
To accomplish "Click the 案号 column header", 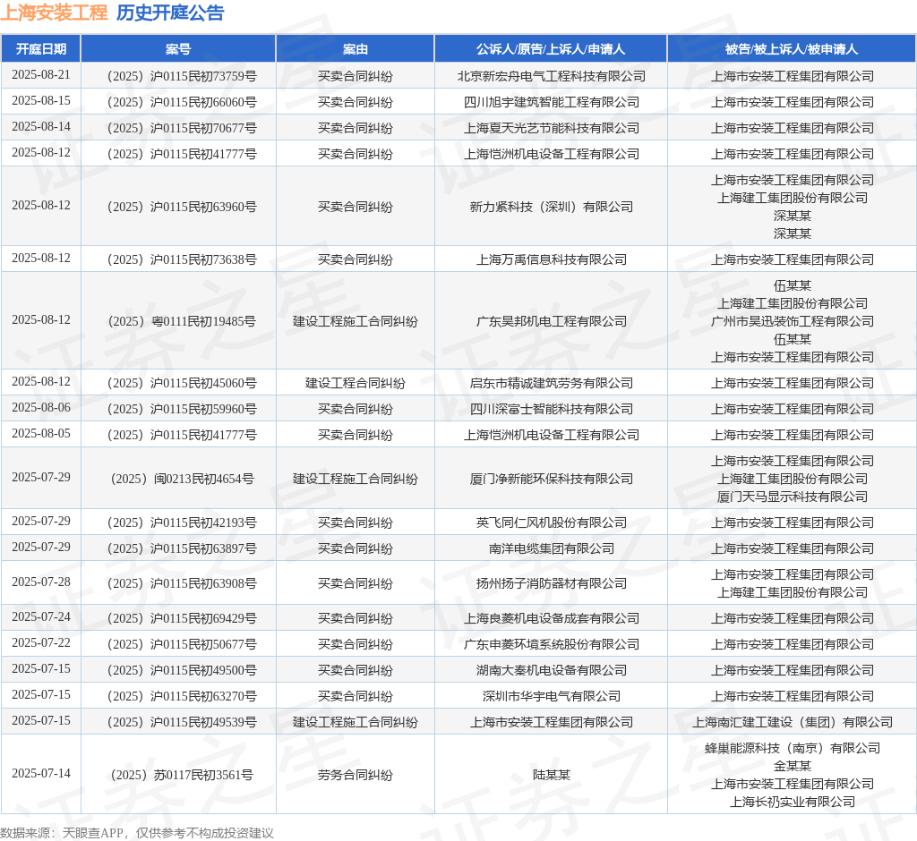I will pos(178,49).
